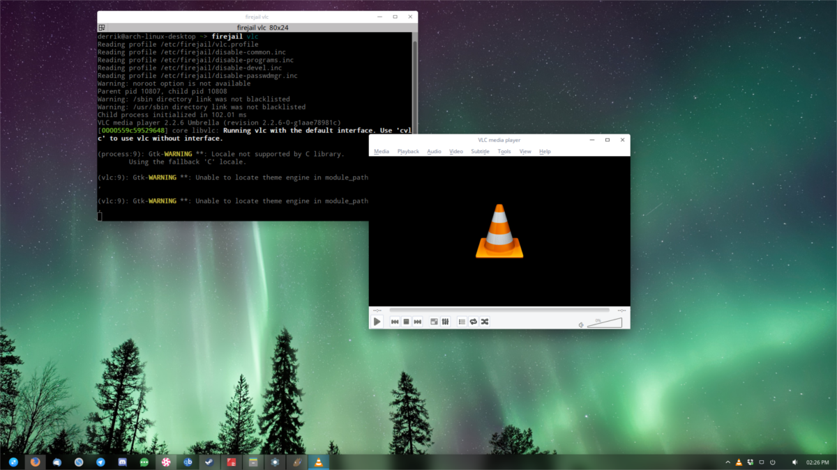This screenshot has height=470, width=837.
Task: Click the Dropbox icon in system tray
Action: pos(750,462)
